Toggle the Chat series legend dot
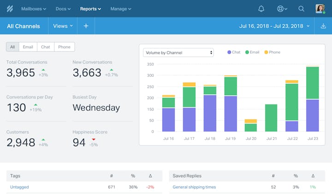332x194 pixels. [229, 52]
